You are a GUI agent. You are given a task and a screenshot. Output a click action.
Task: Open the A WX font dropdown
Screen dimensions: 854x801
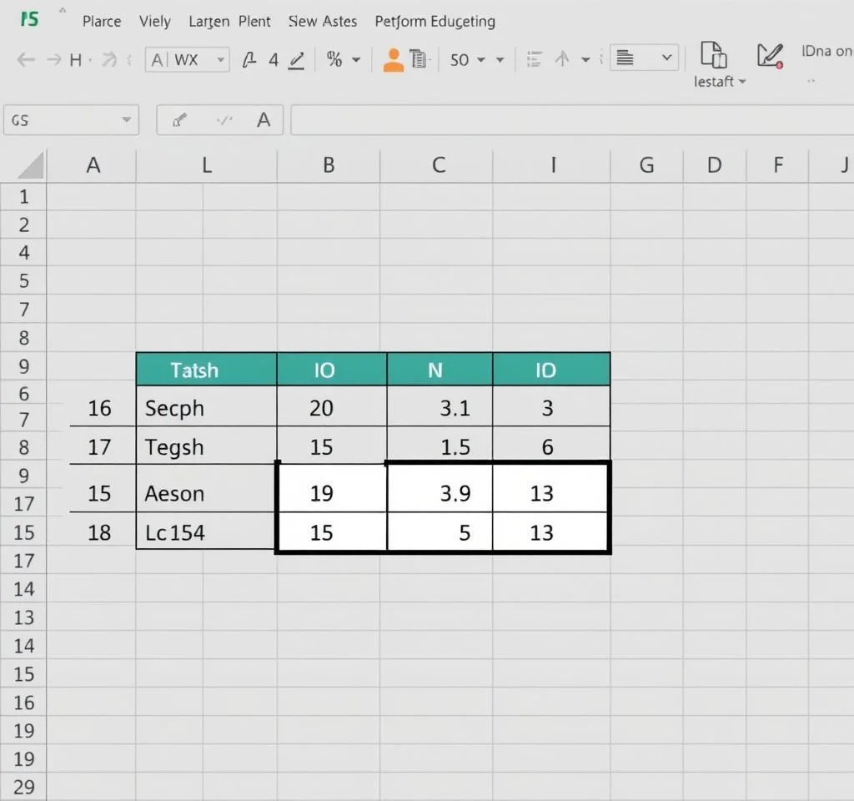221,59
